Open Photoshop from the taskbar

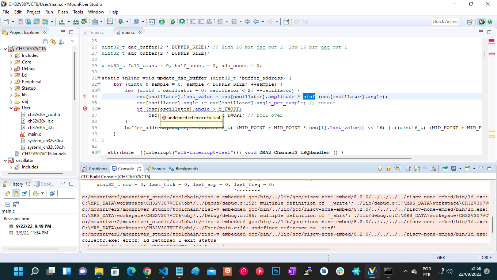(276, 271)
